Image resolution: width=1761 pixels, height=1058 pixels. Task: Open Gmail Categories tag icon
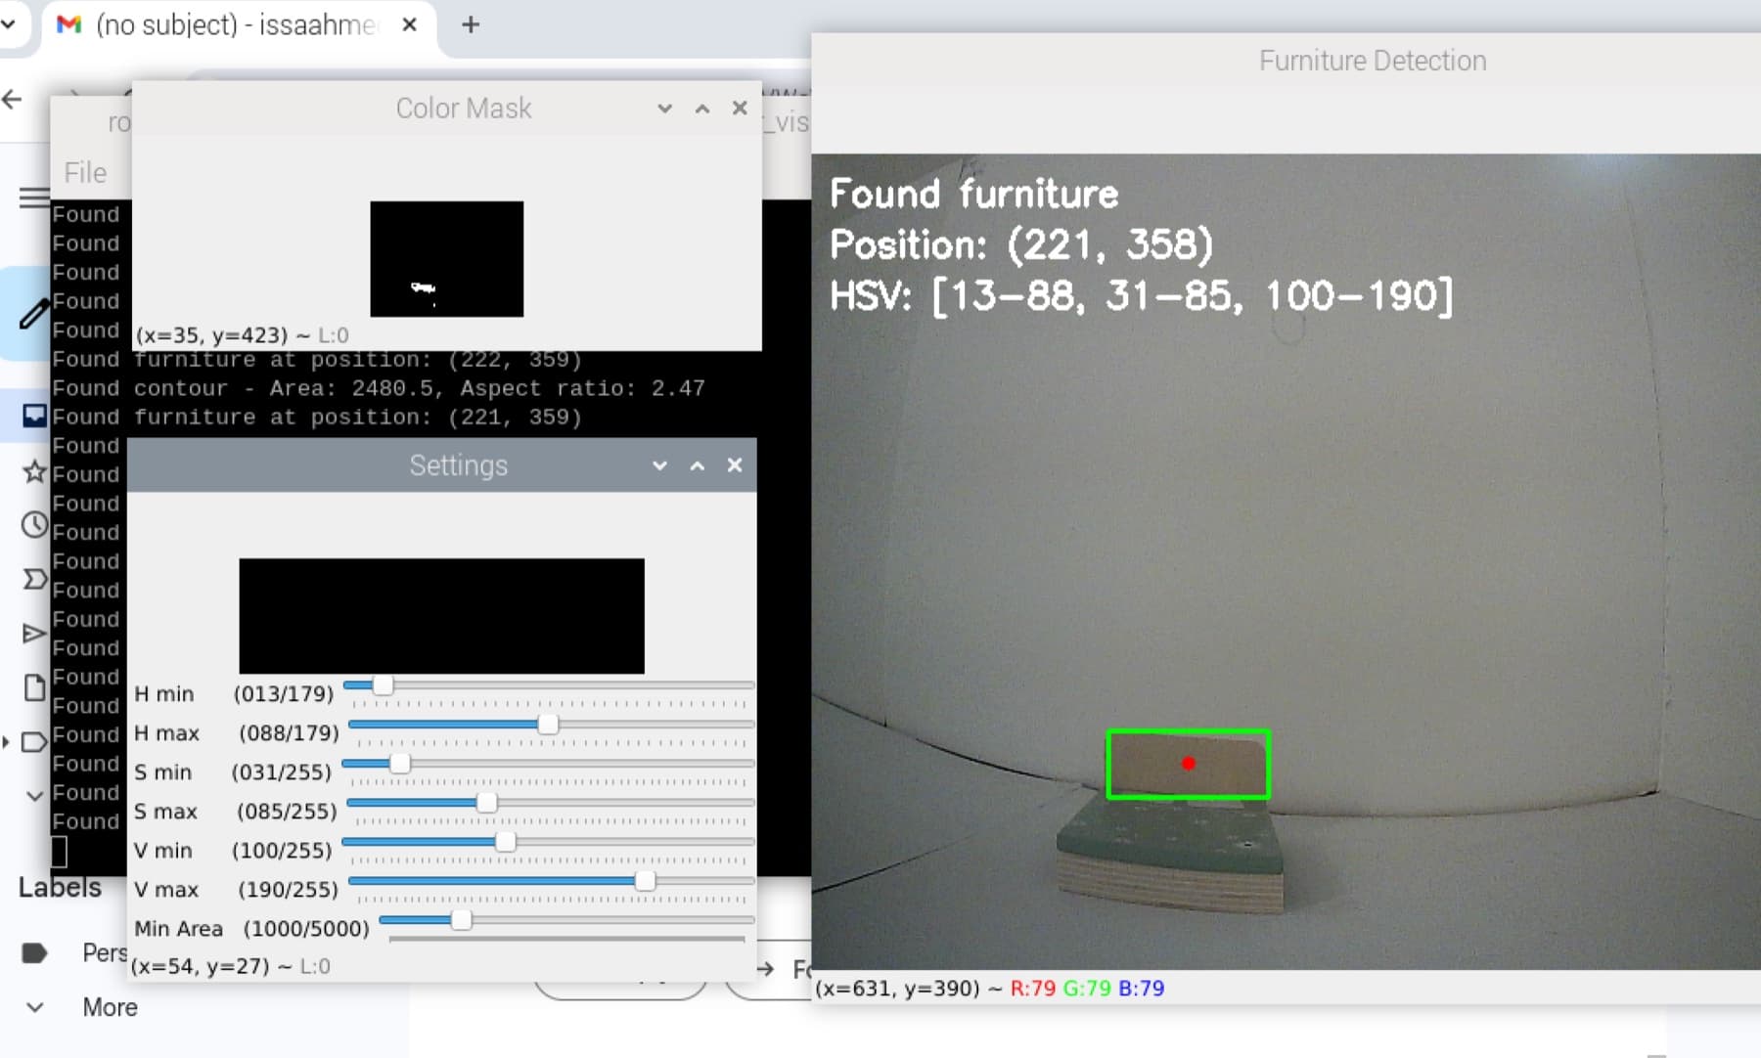point(34,741)
